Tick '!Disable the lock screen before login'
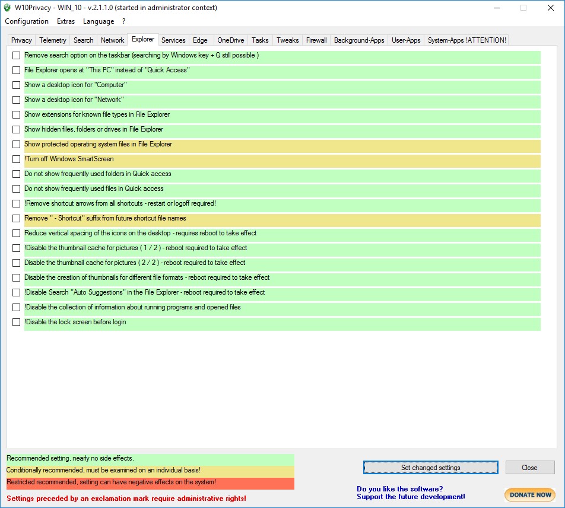This screenshot has height=508, width=565. (17, 322)
